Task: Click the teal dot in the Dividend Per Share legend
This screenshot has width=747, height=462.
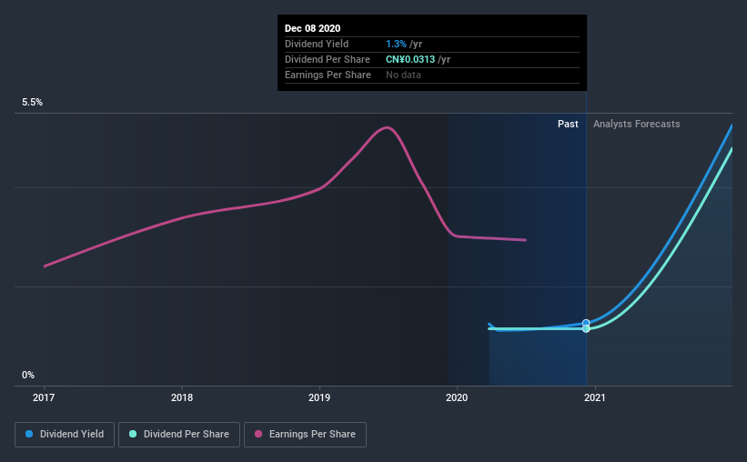Action: pyautogui.click(x=133, y=435)
